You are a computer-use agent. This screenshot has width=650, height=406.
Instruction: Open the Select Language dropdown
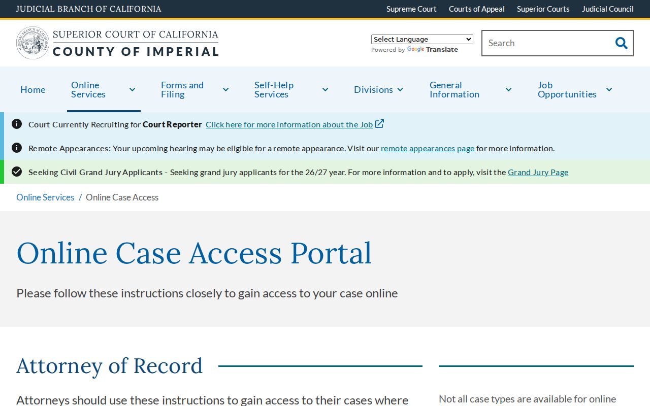[422, 39]
